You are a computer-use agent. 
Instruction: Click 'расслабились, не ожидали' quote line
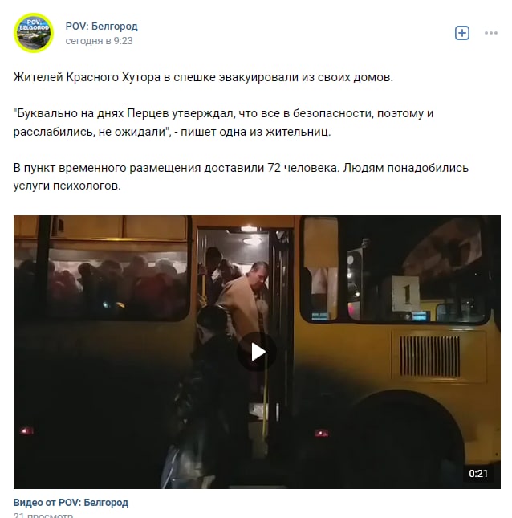tap(89, 132)
